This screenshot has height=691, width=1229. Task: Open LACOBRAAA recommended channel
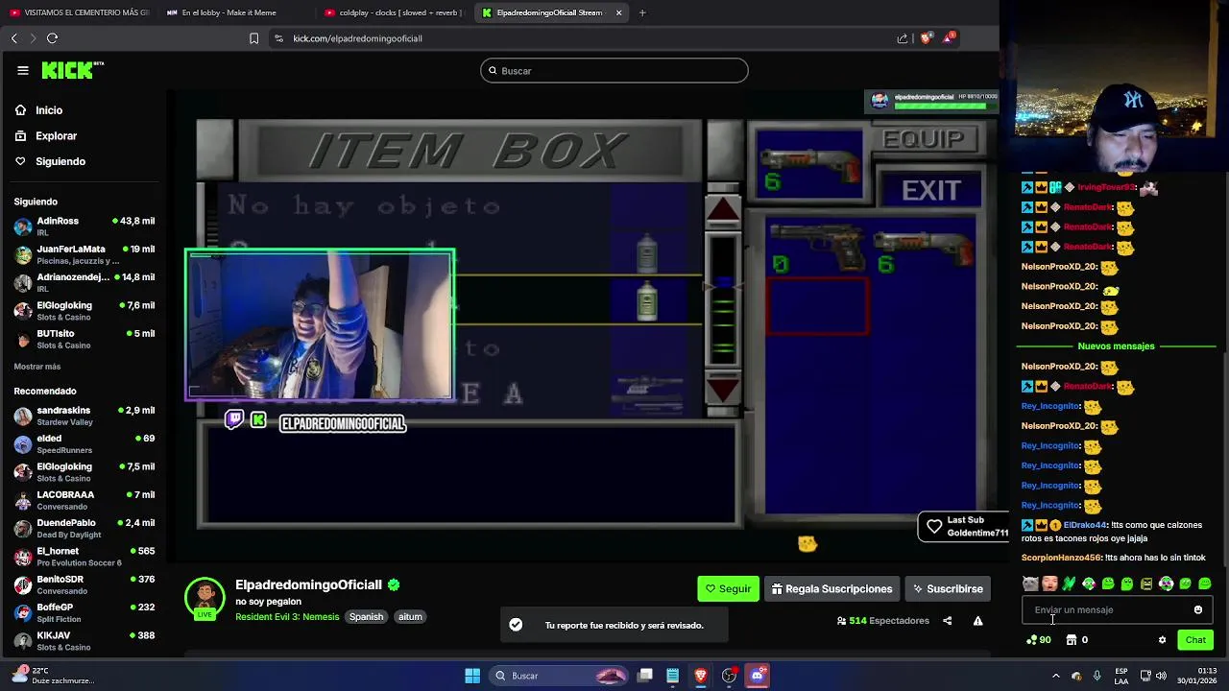pos(84,500)
